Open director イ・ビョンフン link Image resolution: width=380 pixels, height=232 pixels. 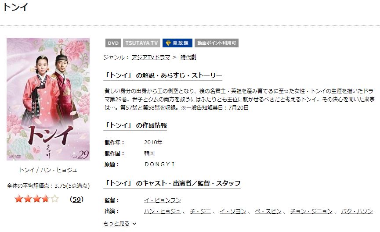(163, 200)
